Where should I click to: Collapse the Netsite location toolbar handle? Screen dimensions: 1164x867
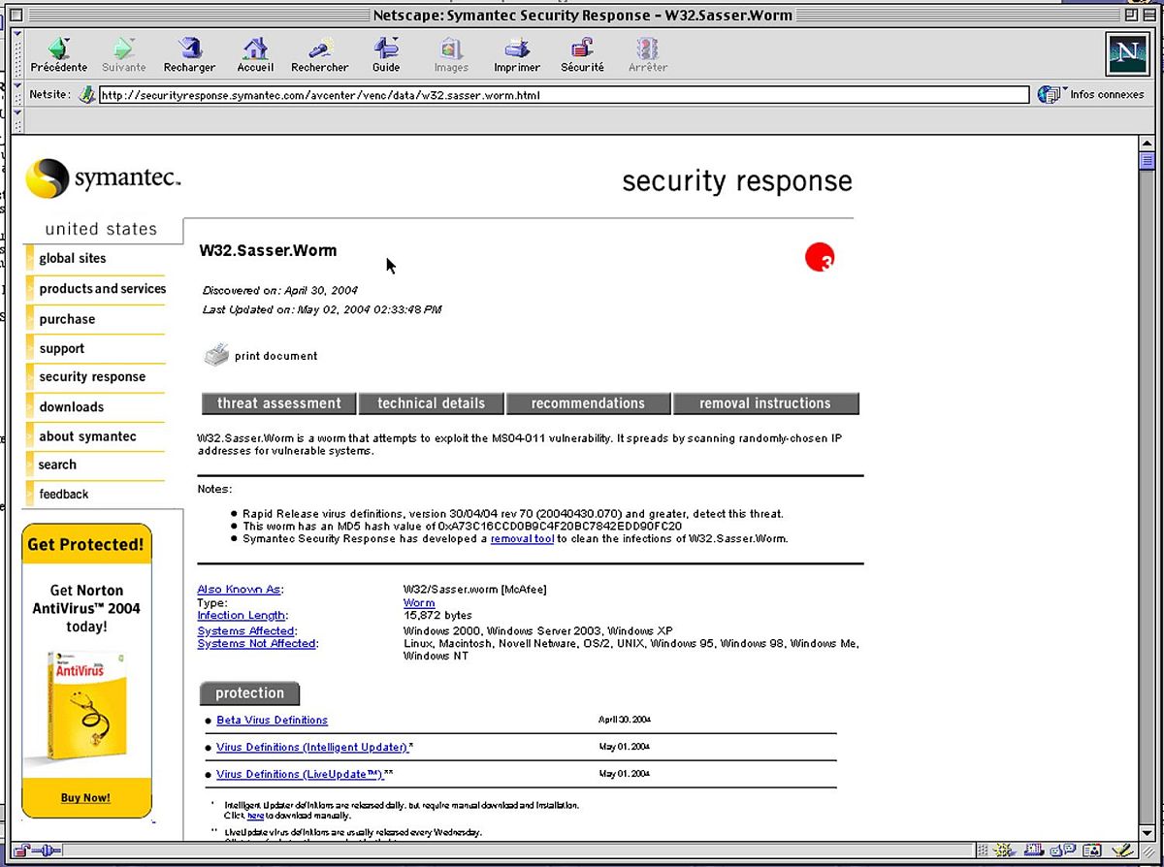(17, 95)
